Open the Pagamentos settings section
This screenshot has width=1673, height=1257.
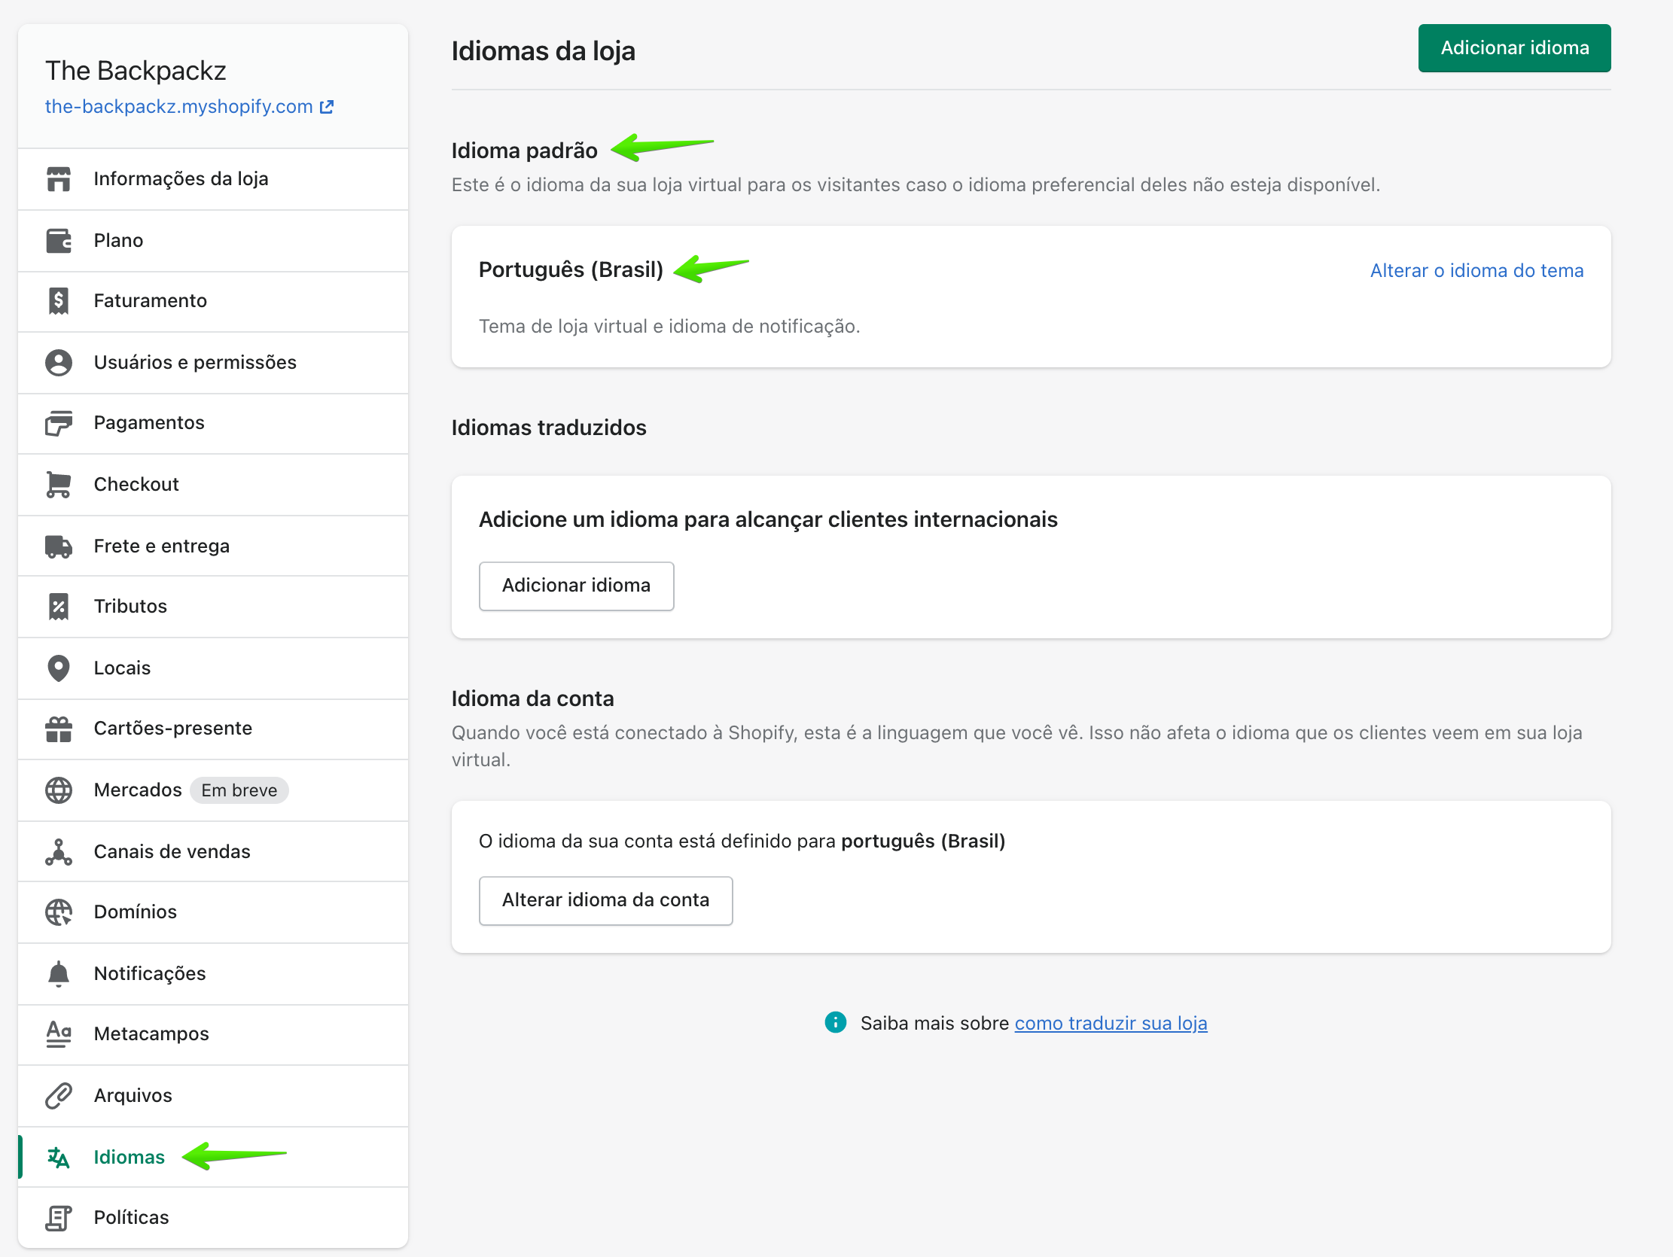[149, 423]
